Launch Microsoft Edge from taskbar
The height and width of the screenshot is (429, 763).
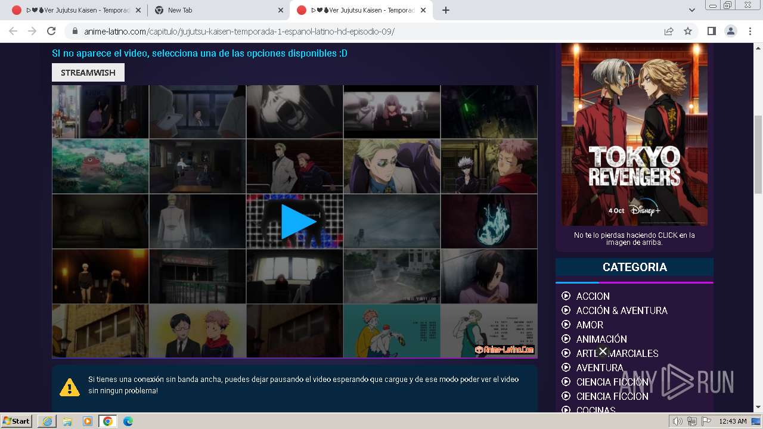[x=128, y=421]
